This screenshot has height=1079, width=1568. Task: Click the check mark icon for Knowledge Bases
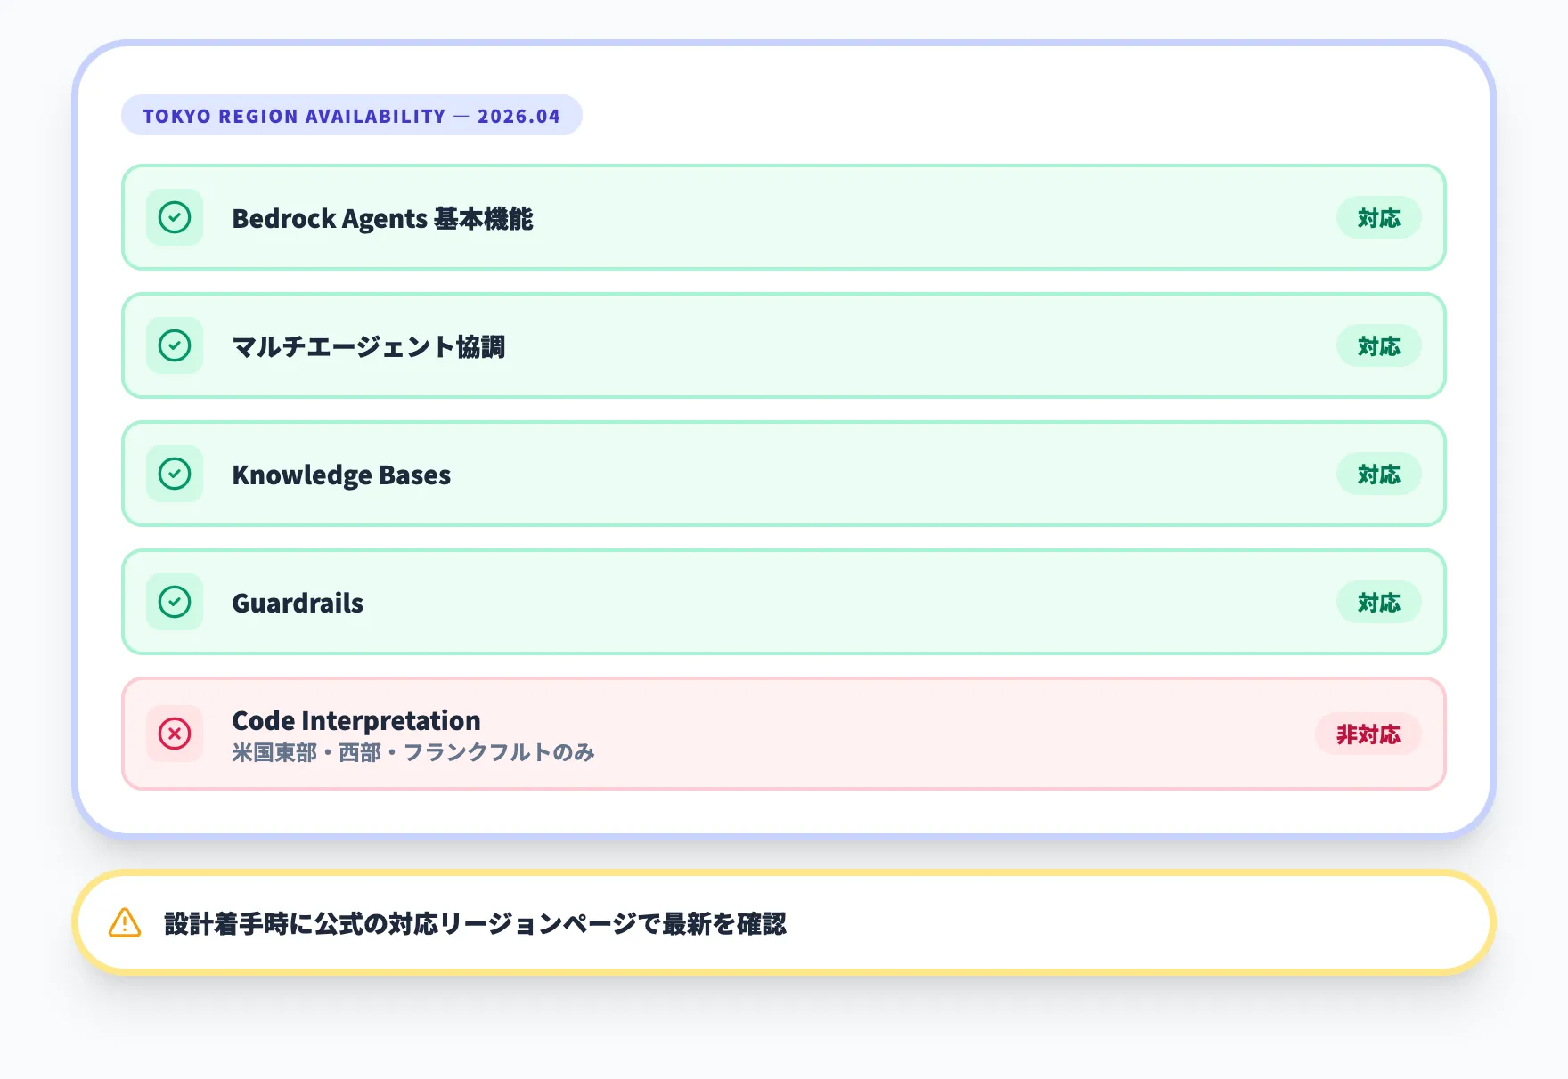click(x=175, y=474)
